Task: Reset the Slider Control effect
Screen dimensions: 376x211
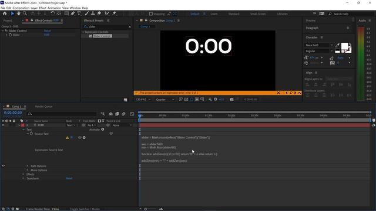Action: coord(47,30)
